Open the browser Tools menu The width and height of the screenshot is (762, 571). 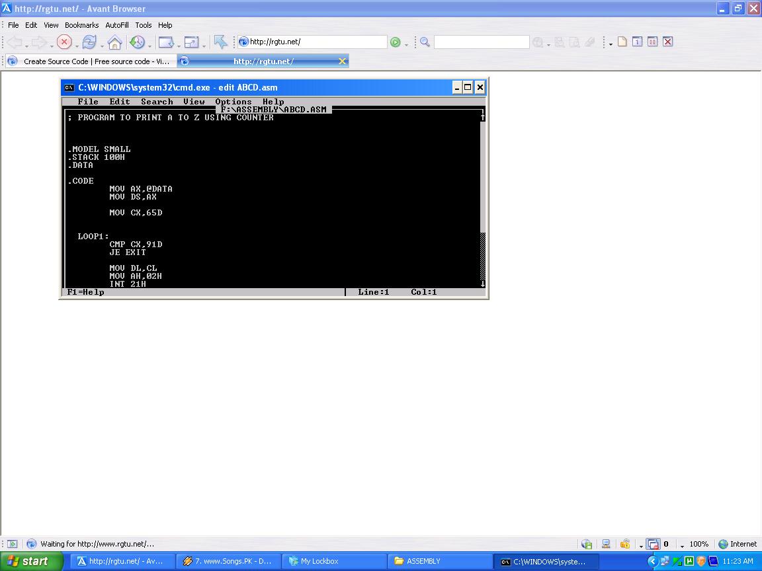[x=144, y=25]
